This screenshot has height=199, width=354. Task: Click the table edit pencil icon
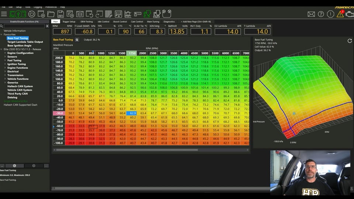pyautogui.click(x=108, y=14)
